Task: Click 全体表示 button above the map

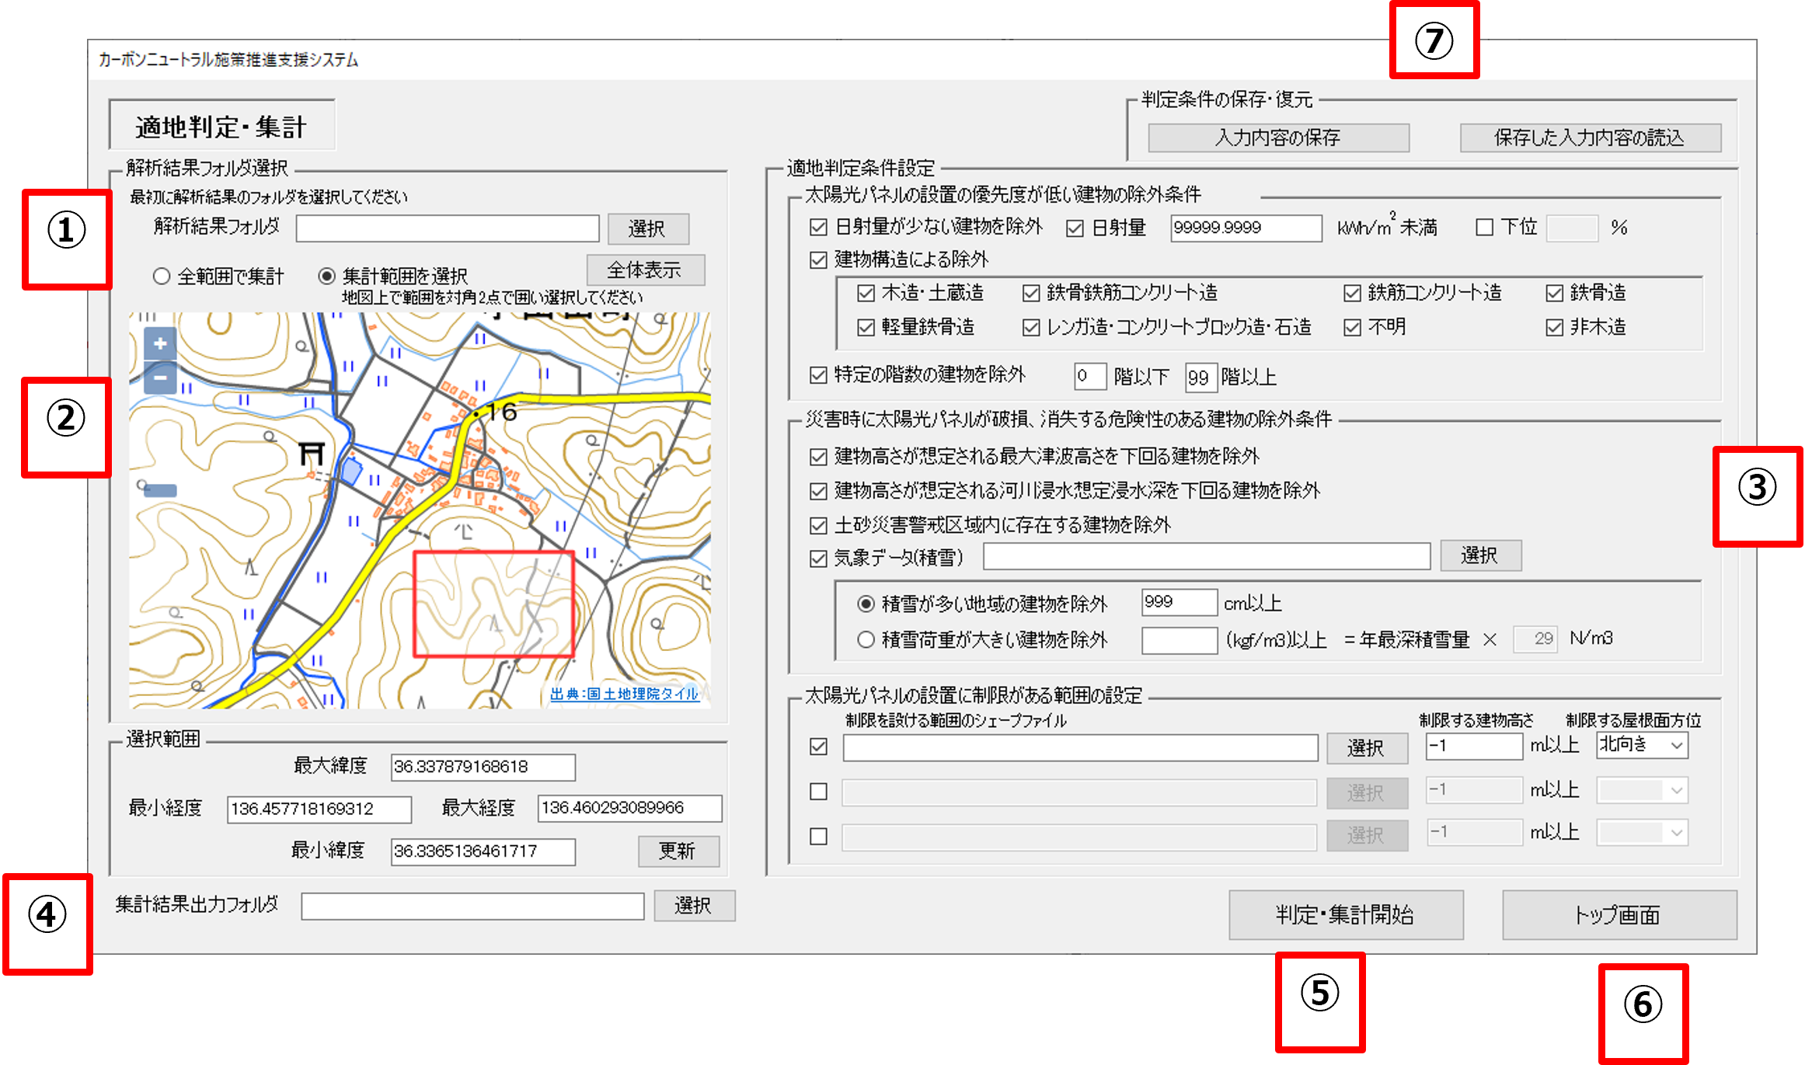Action: pos(645,270)
